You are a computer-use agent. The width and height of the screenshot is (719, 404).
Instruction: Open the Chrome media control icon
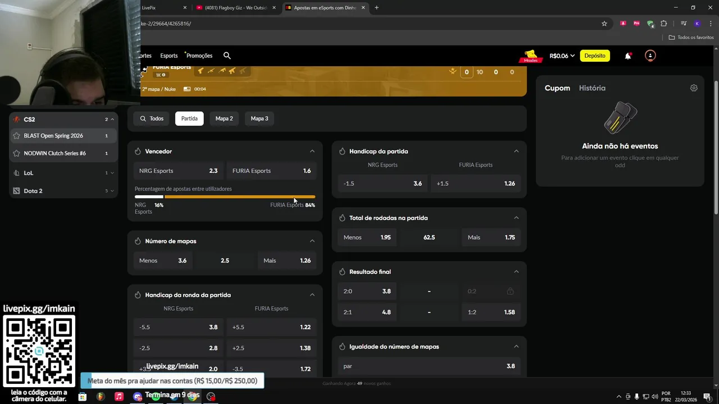[684, 24]
